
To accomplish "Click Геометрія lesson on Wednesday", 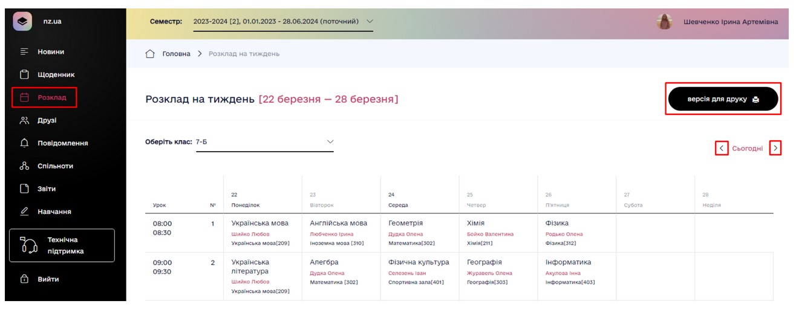I will pyautogui.click(x=405, y=223).
